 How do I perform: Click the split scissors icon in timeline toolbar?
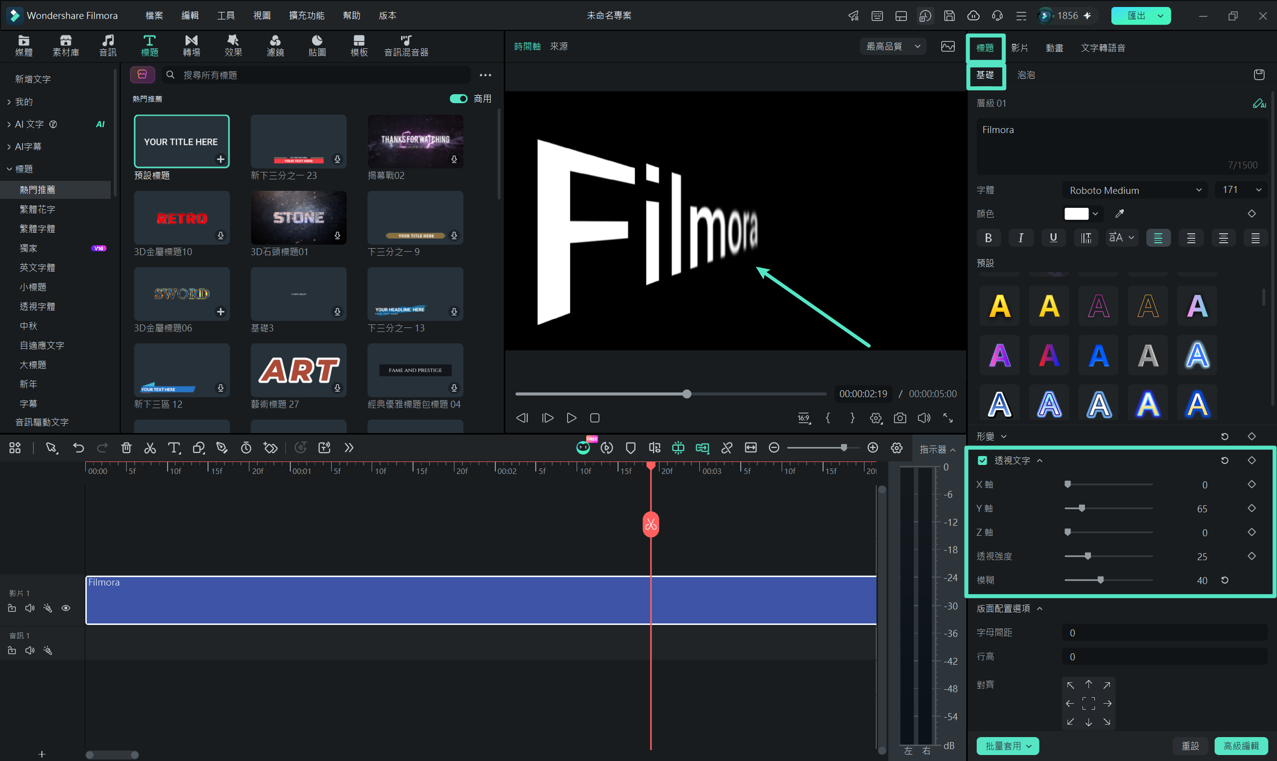(150, 448)
